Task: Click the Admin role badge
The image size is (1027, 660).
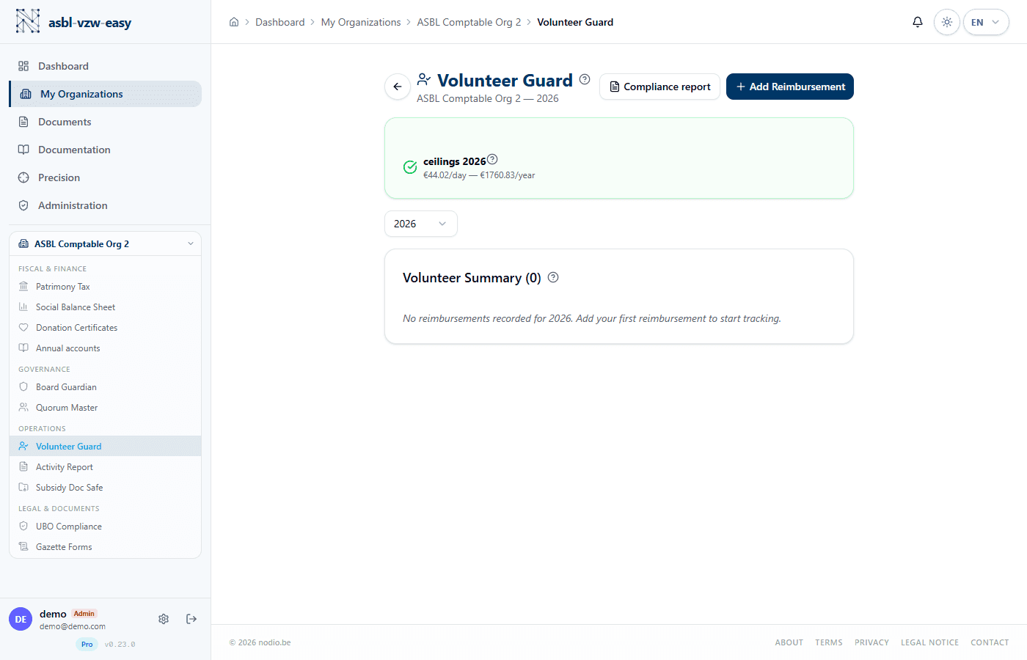Action: pyautogui.click(x=84, y=614)
